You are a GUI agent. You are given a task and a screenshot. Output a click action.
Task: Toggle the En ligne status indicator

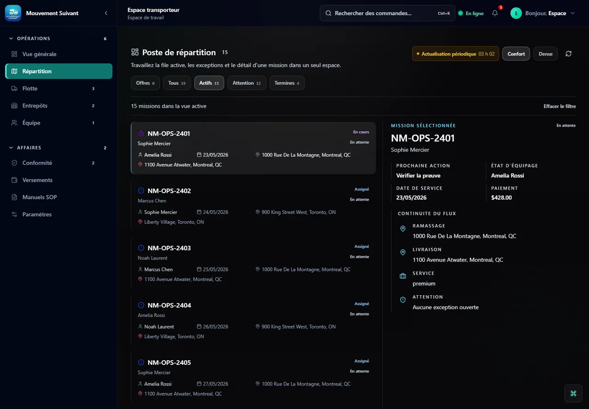[471, 13]
